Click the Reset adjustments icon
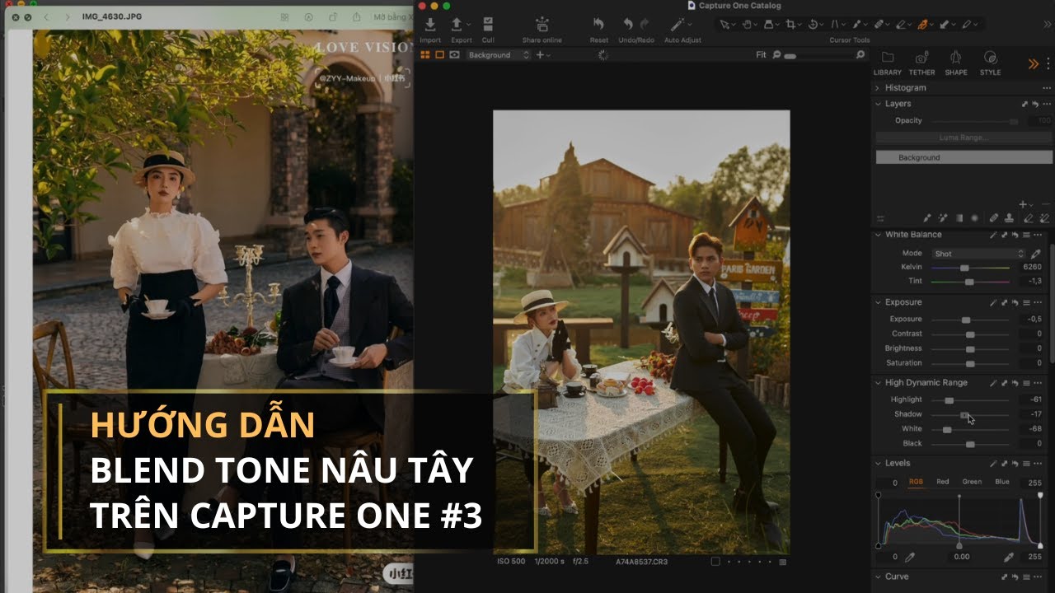Viewport: 1055px width, 593px height. [x=599, y=25]
